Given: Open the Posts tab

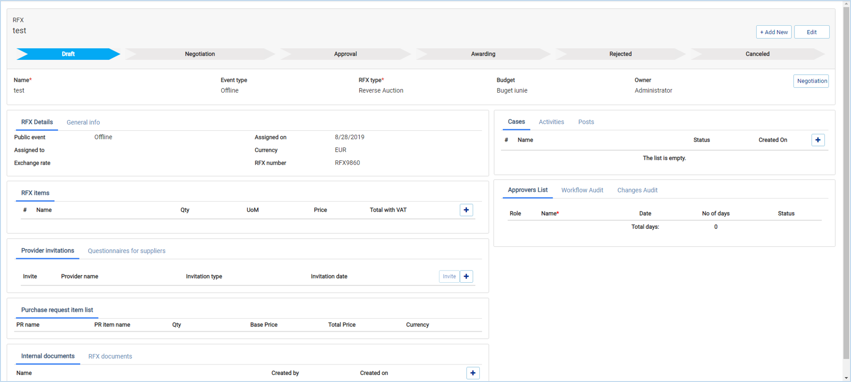Looking at the screenshot, I should (x=585, y=122).
